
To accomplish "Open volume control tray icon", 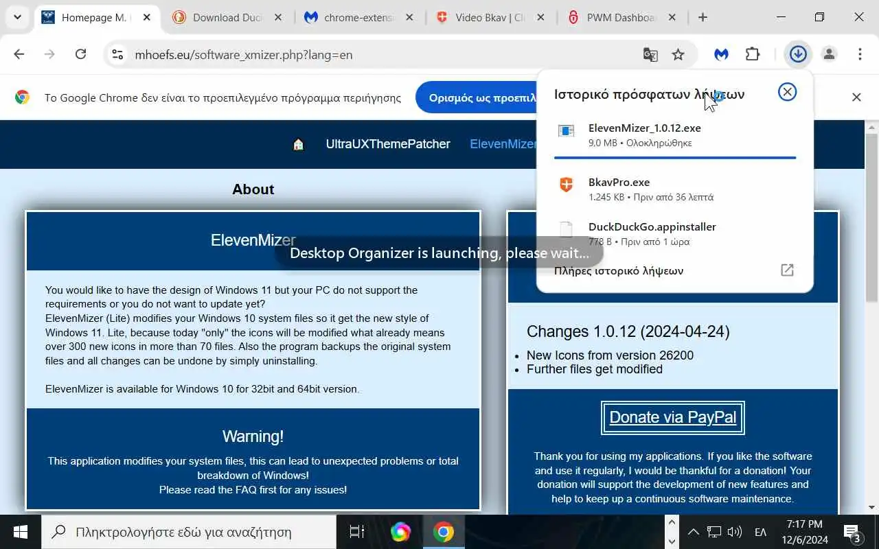I will point(735,532).
